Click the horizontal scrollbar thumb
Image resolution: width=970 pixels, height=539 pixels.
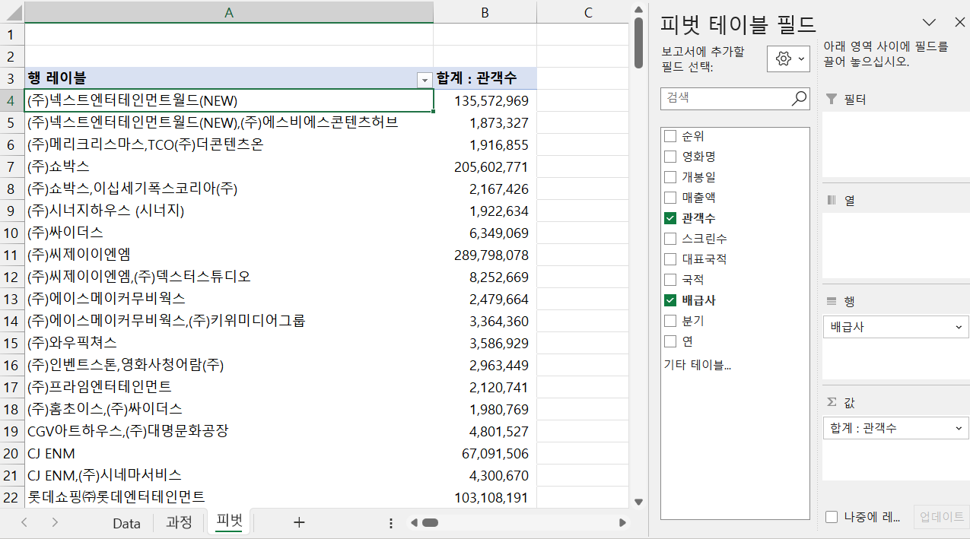click(430, 523)
